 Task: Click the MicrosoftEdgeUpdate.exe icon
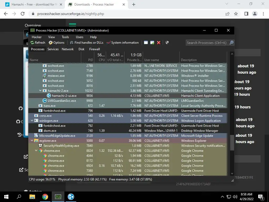(x=36, y=135)
